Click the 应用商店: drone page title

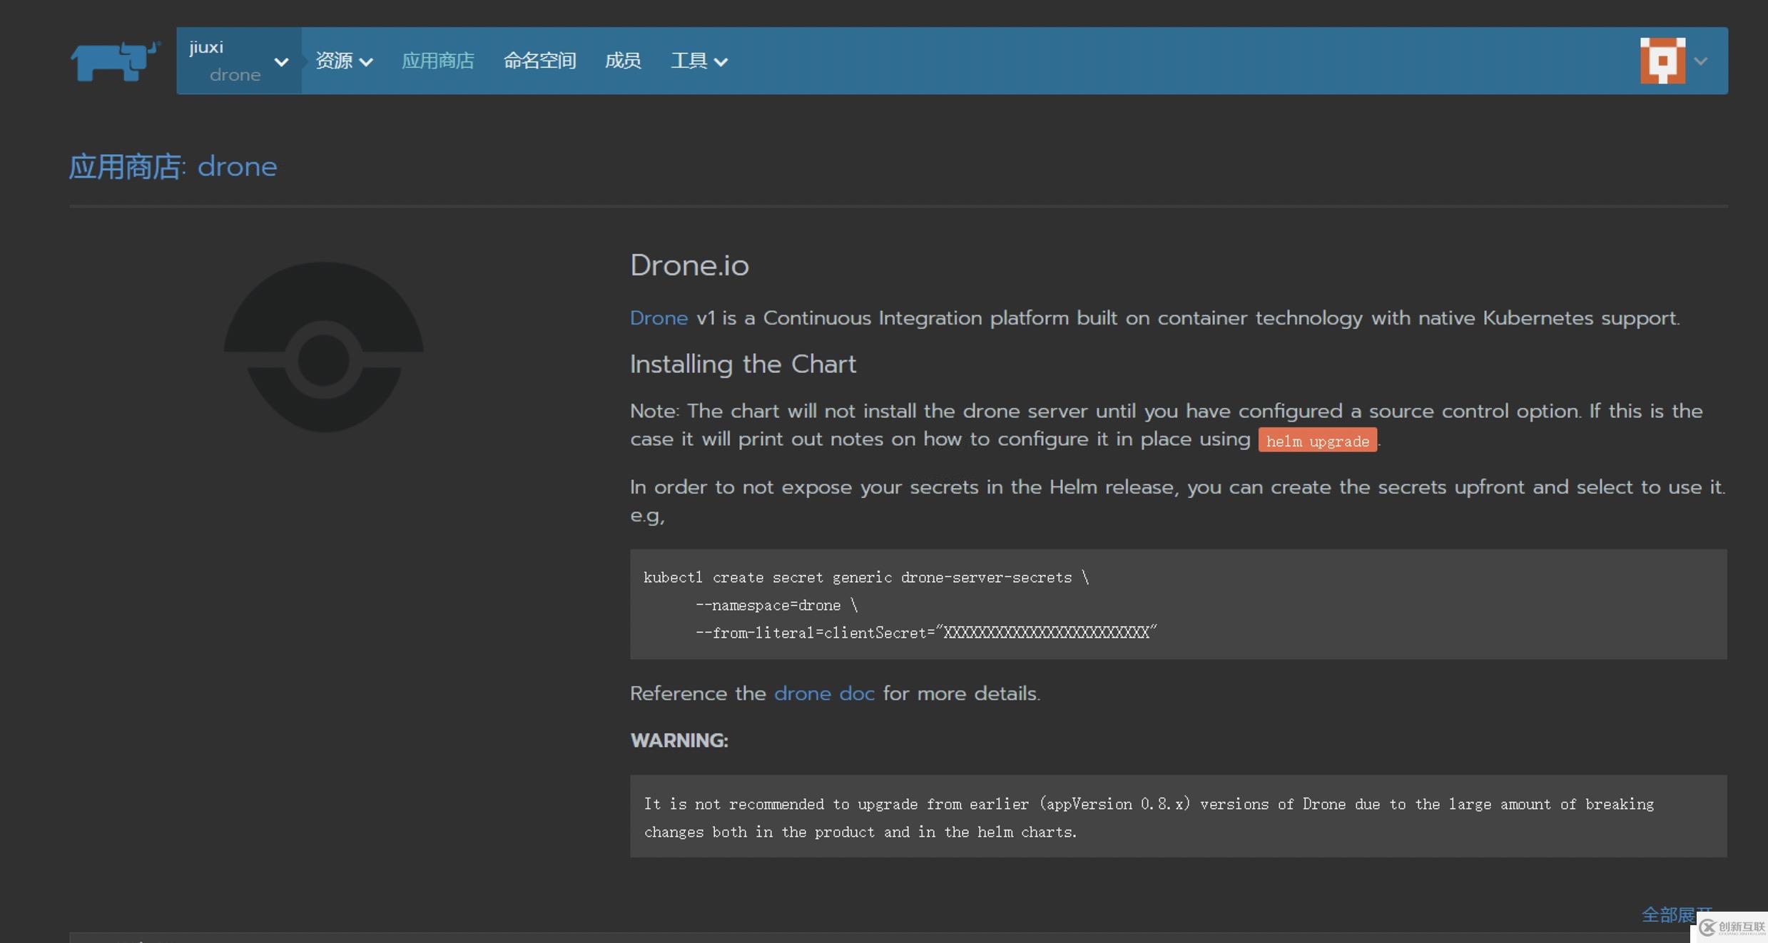tap(173, 167)
